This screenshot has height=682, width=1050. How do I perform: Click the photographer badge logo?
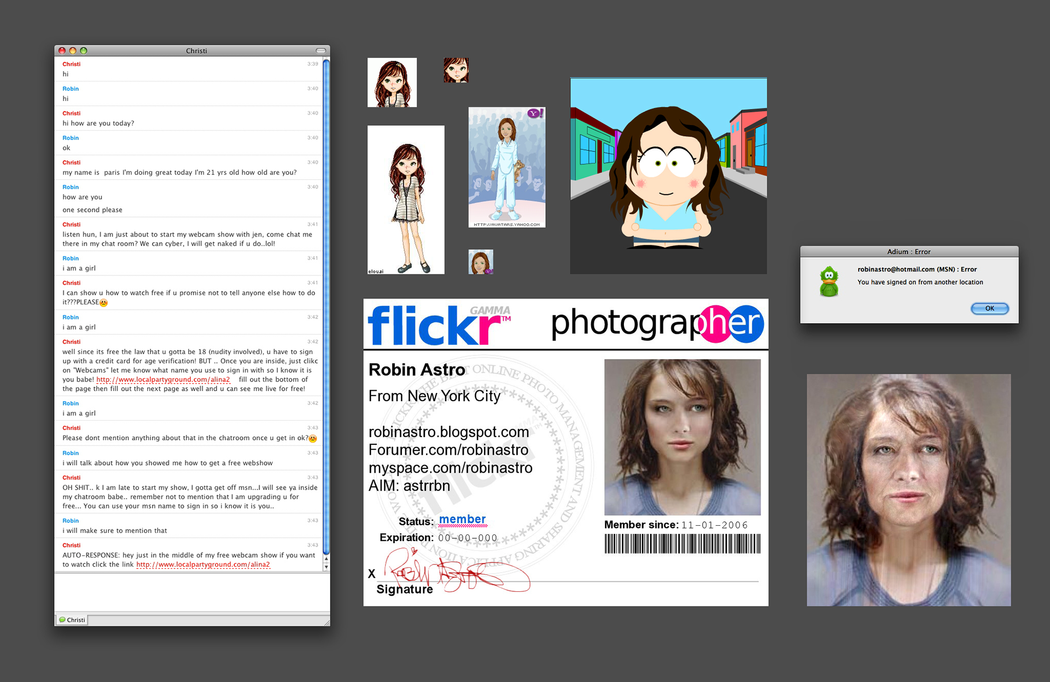pos(657,324)
